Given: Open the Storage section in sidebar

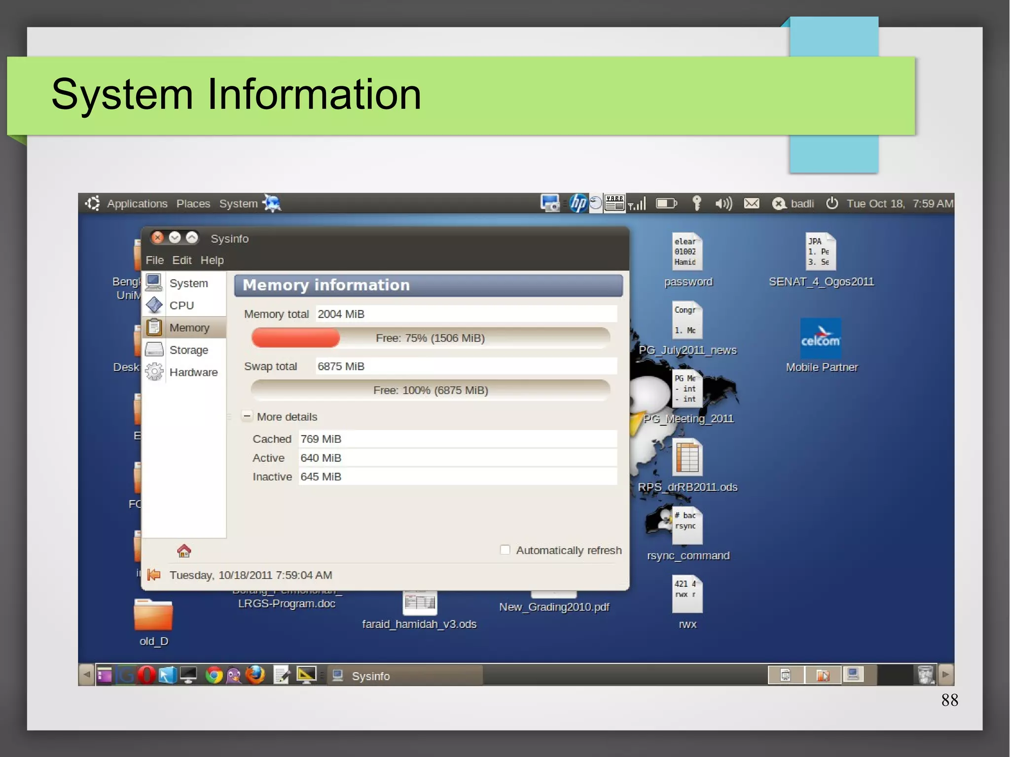Looking at the screenshot, I should [184, 350].
